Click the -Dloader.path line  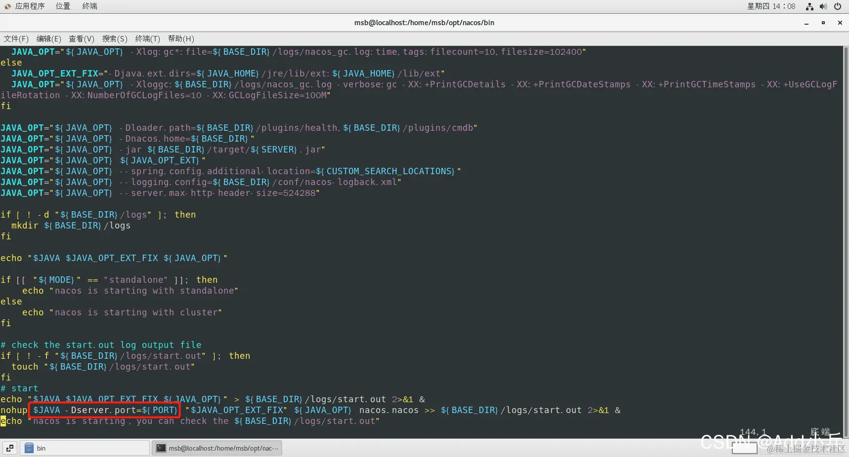click(239, 128)
